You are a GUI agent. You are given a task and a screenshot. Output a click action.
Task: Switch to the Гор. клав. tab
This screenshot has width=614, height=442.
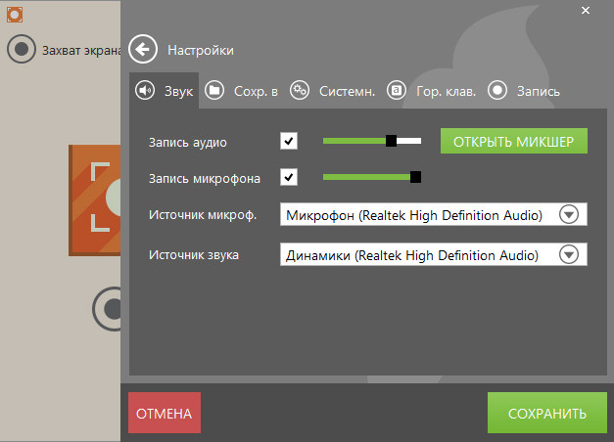(432, 91)
